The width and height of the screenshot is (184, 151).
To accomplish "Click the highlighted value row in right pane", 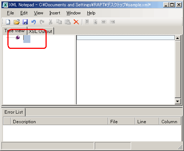I will click(126, 37).
